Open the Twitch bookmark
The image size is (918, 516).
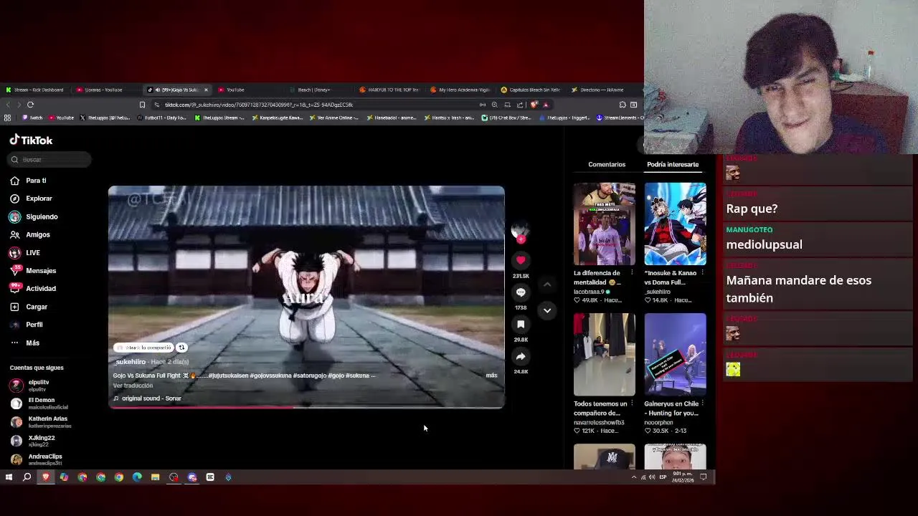[x=32, y=118]
